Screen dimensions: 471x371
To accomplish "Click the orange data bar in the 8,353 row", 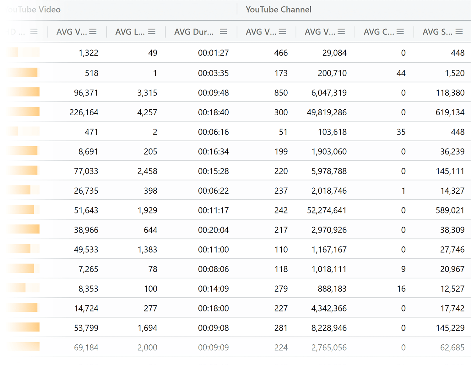I will tap(17, 288).
